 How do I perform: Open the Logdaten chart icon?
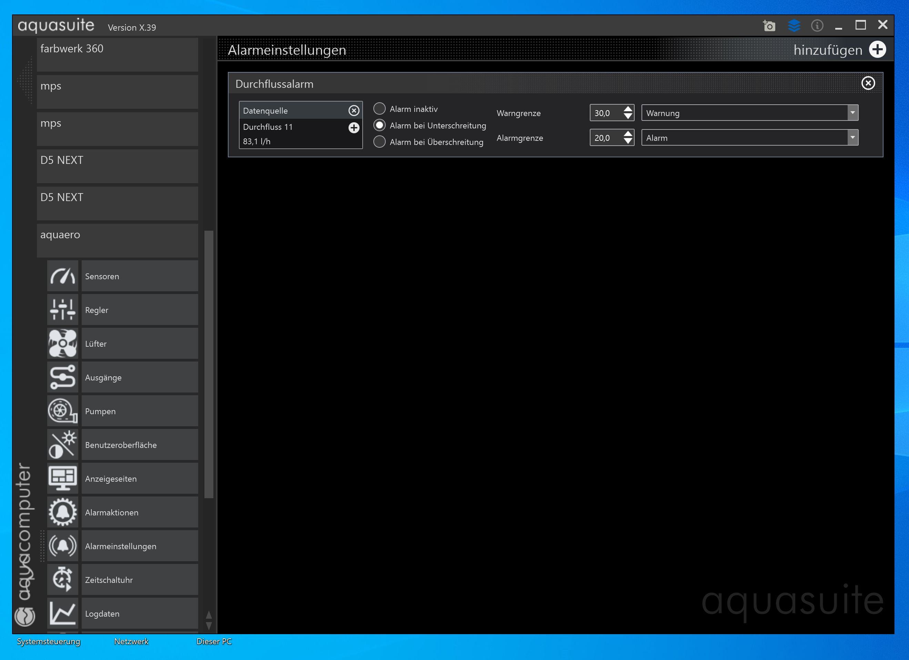pos(62,613)
